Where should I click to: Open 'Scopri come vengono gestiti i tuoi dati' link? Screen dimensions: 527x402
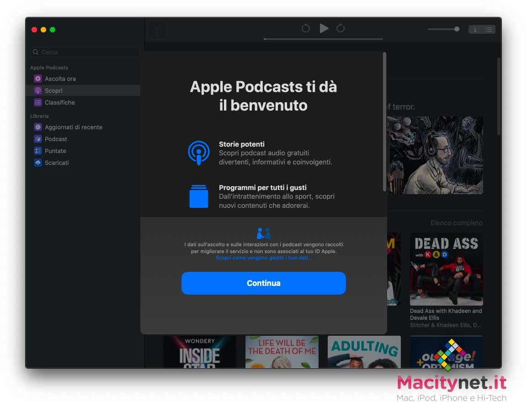coord(263,258)
